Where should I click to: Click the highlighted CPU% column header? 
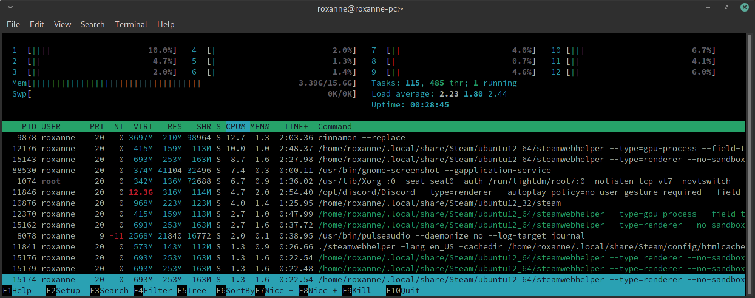pos(235,127)
